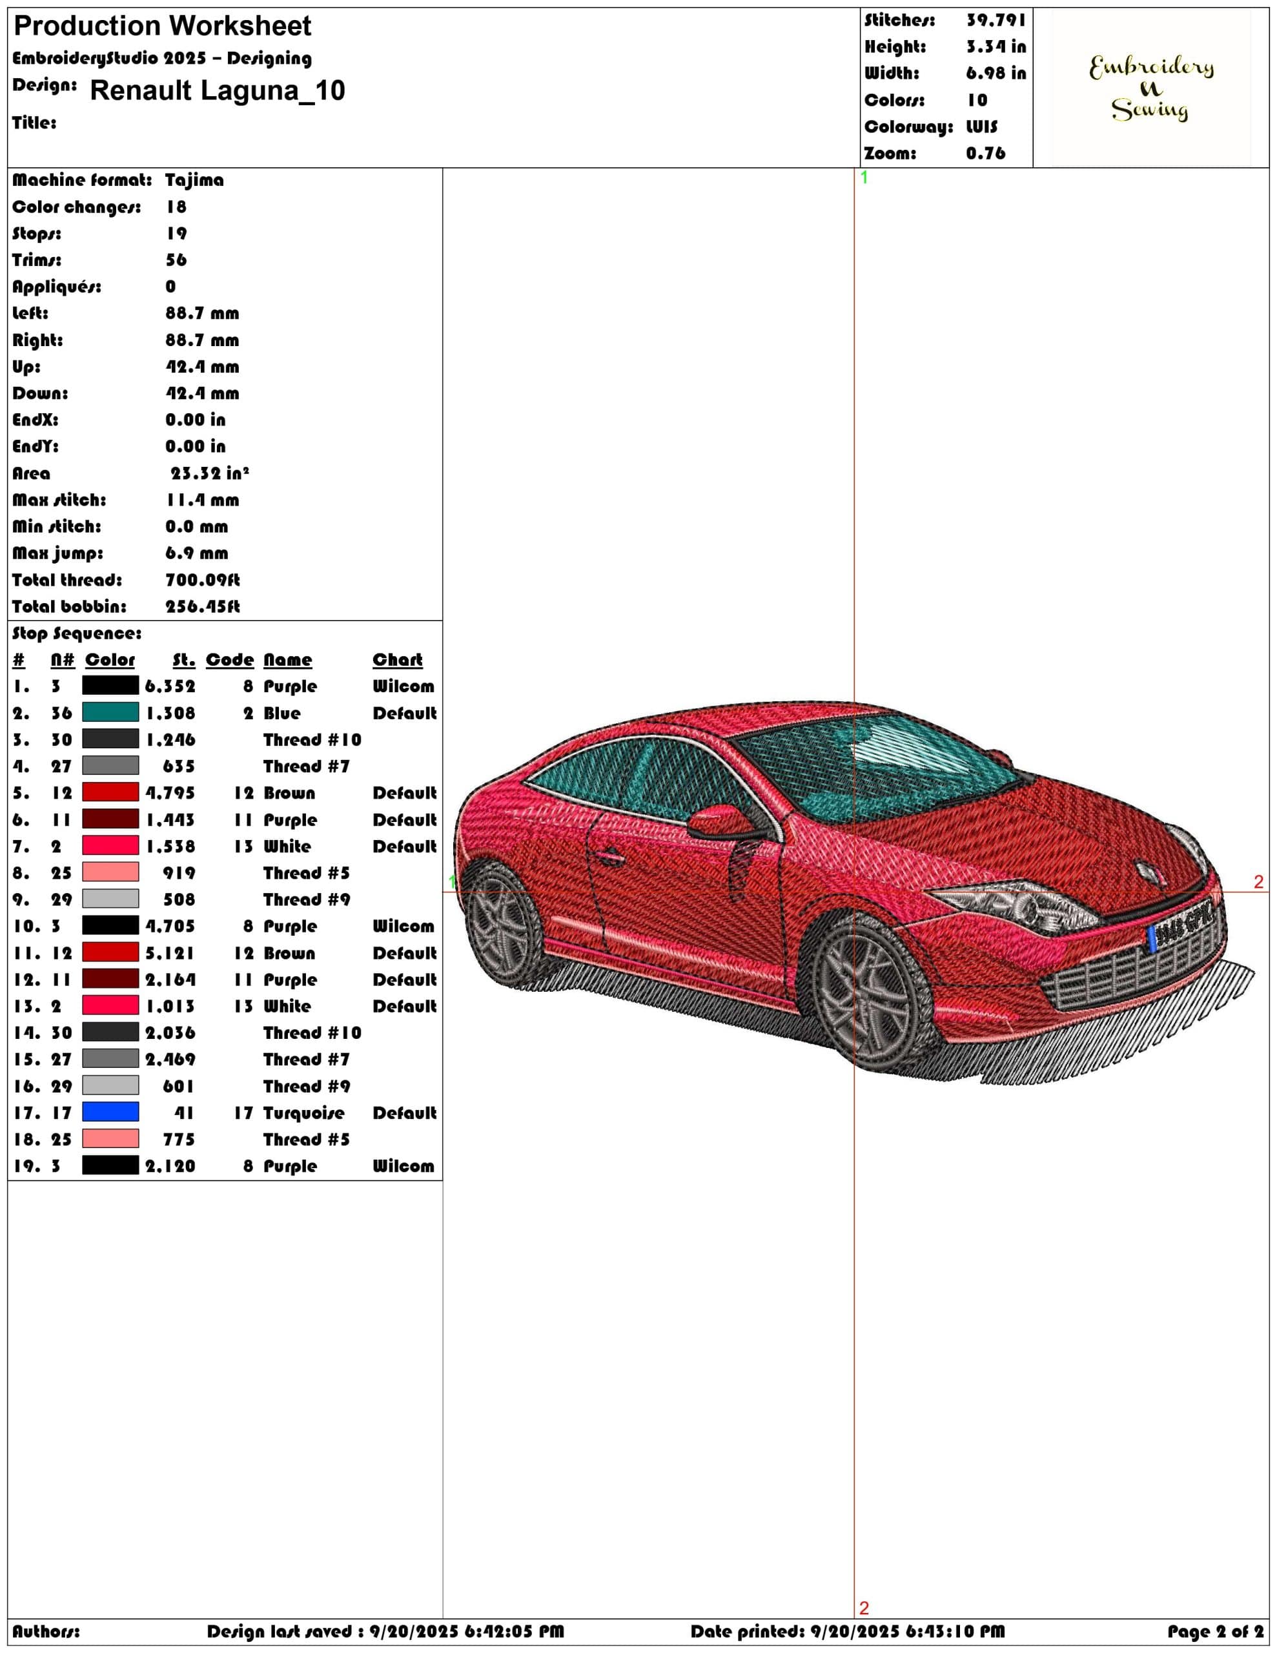Click stitch count '2.469' in stop 15
The width and height of the screenshot is (1277, 1653).
coord(170,1059)
